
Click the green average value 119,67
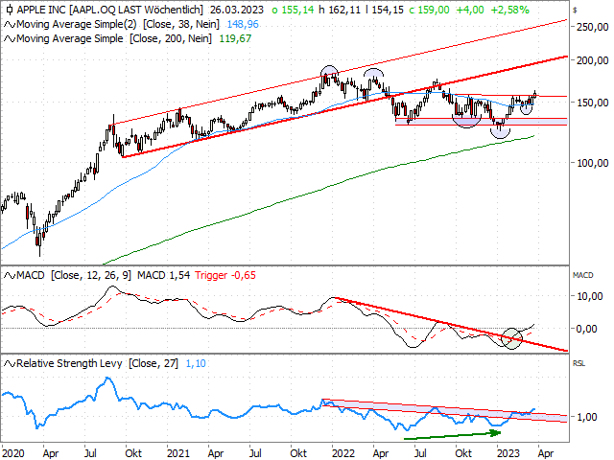[235, 38]
